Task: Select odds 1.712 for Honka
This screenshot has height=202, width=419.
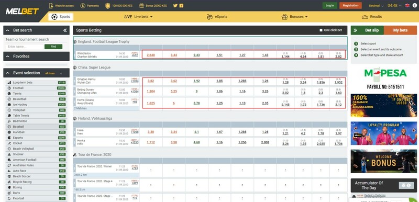Action: click(151, 142)
